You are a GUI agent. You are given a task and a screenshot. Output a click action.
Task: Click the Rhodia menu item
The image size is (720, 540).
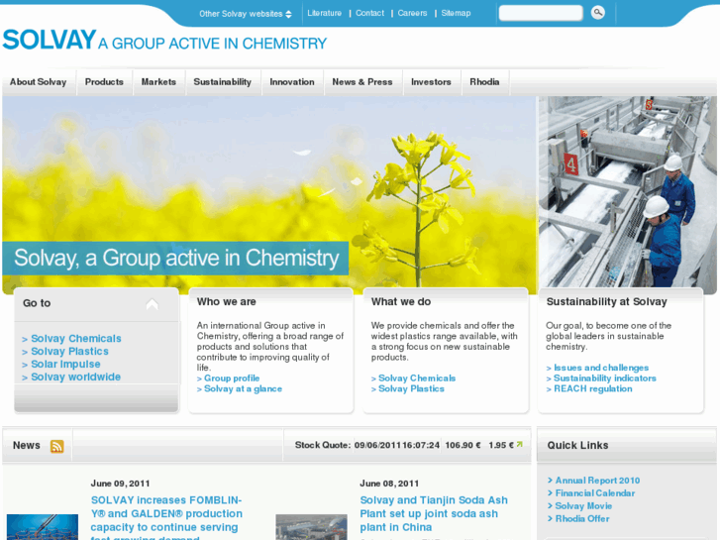pos(484,82)
